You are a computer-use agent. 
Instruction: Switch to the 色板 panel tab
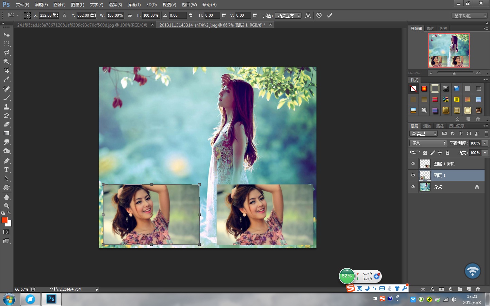(443, 29)
